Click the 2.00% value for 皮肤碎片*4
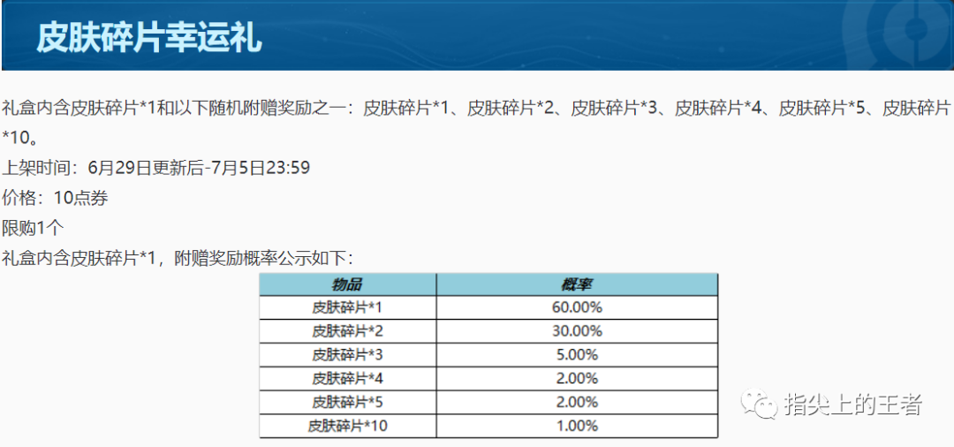The image size is (954, 447). (x=577, y=379)
